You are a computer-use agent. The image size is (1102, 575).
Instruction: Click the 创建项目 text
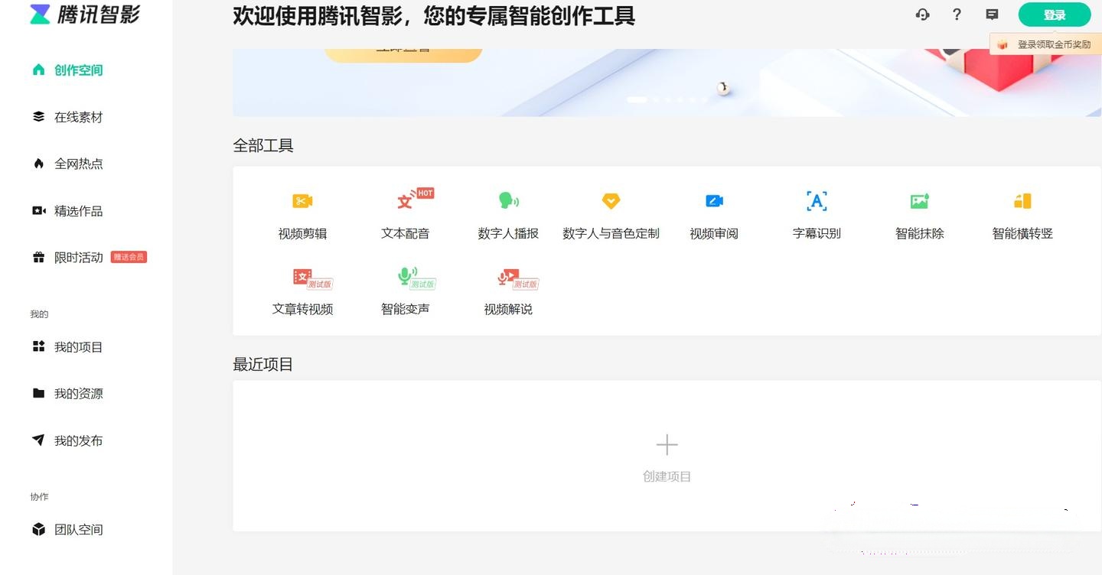[667, 476]
